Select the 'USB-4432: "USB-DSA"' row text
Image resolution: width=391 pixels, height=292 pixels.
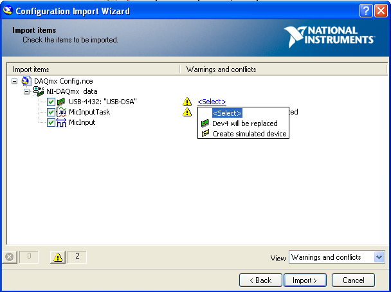click(x=103, y=102)
